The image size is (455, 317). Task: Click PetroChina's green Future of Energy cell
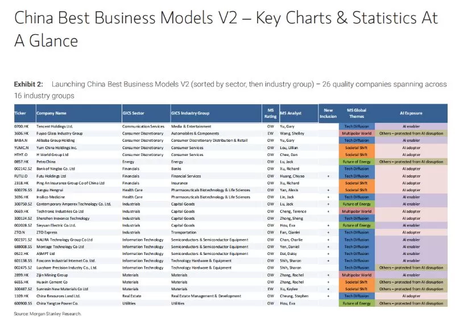(357, 162)
